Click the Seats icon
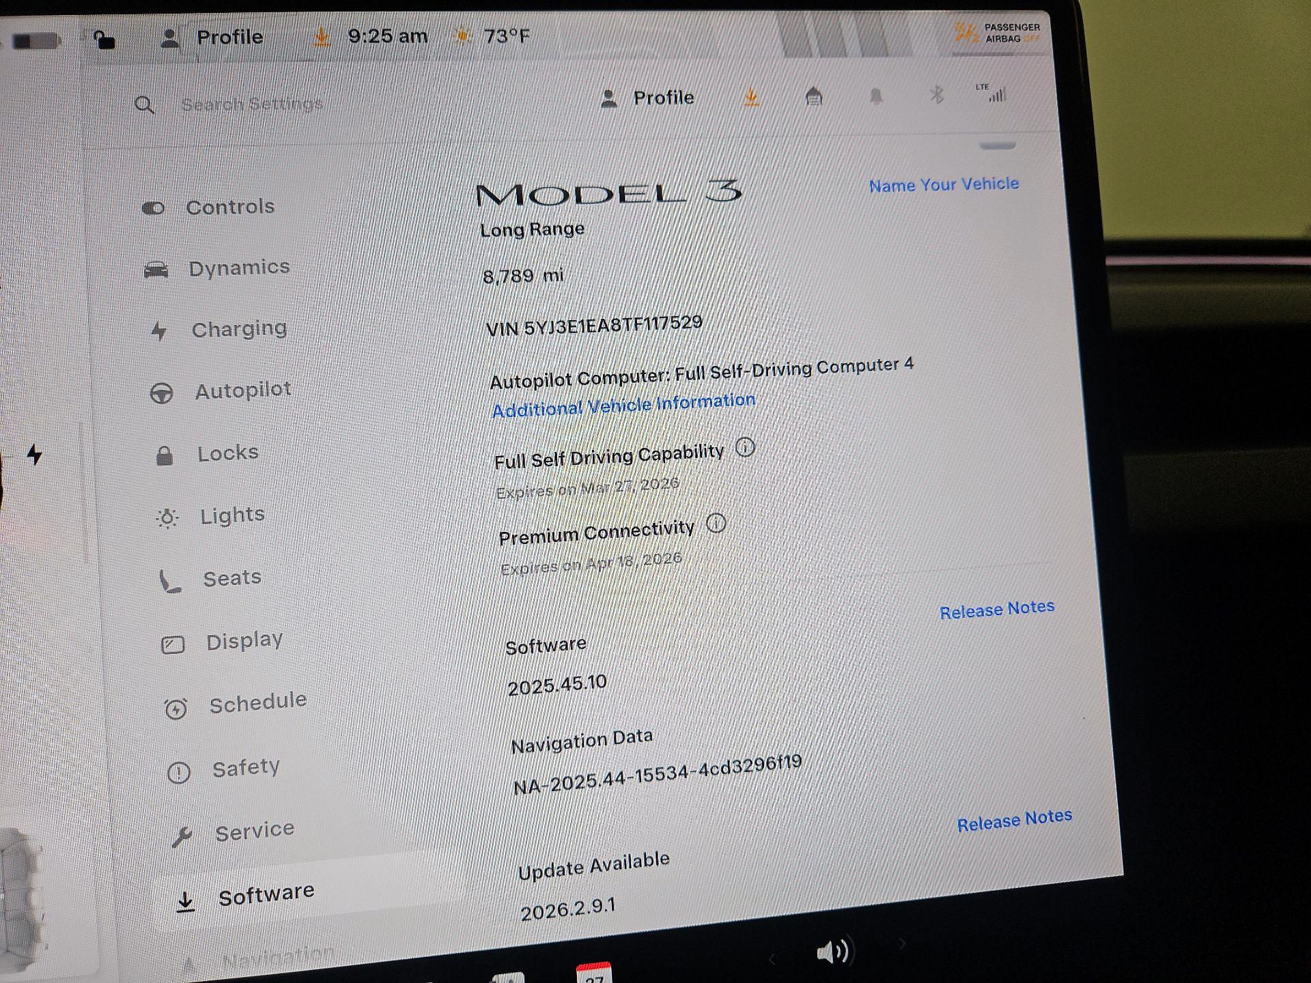Image resolution: width=1311 pixels, height=983 pixels. 169,582
